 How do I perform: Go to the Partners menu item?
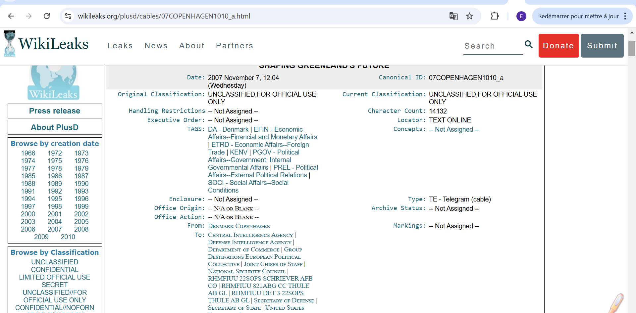(234, 46)
